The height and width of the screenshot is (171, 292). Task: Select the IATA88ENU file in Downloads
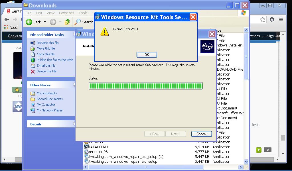tap(98, 147)
